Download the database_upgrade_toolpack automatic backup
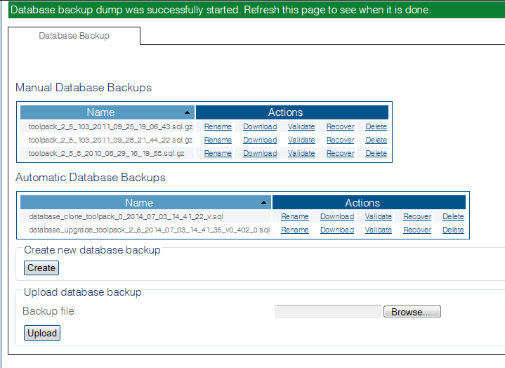505x368 pixels. pyautogui.click(x=337, y=230)
